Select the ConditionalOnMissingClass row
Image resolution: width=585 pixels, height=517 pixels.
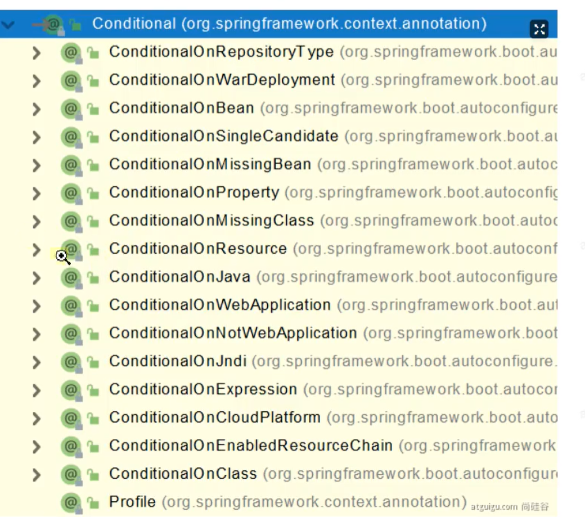coord(278,222)
